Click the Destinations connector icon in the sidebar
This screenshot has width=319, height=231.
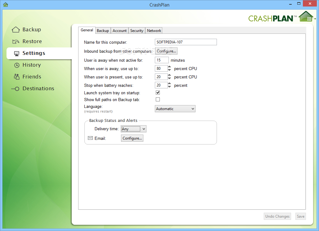(15, 89)
